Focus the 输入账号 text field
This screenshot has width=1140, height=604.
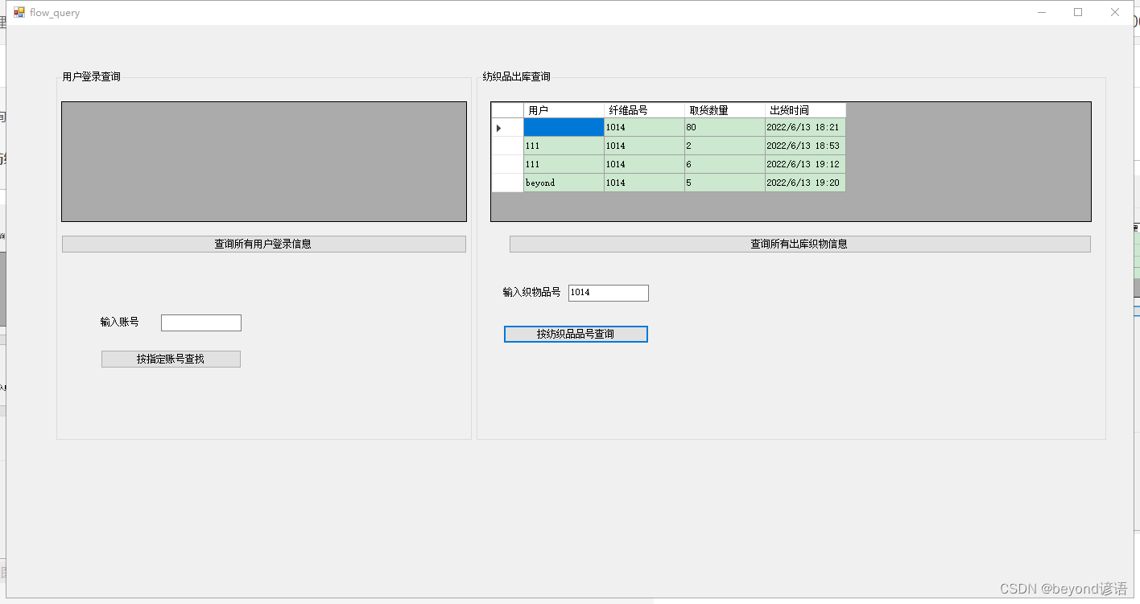click(201, 323)
